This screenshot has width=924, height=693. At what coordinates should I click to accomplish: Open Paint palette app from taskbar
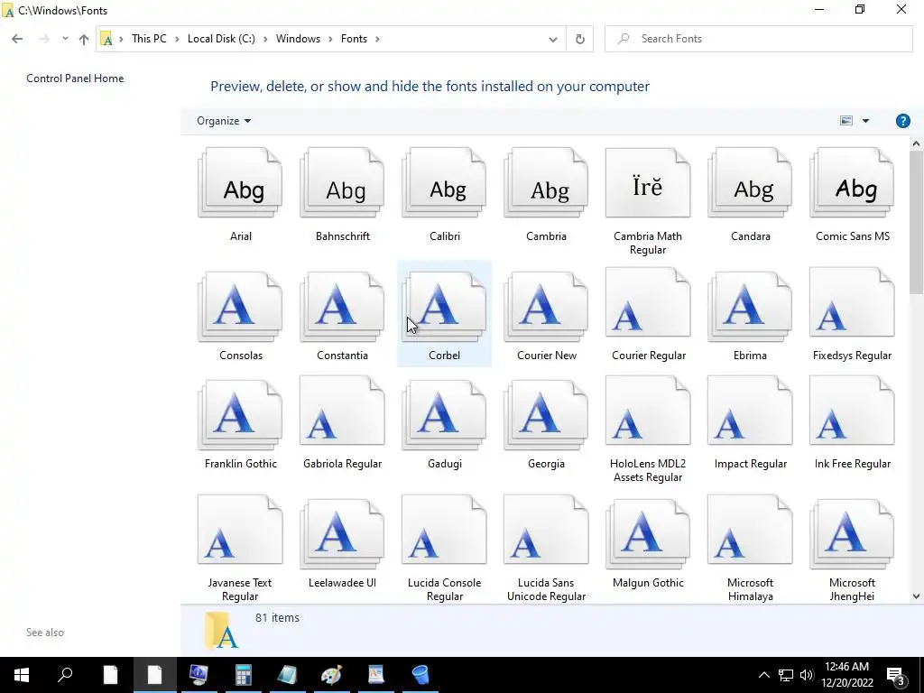[x=332, y=675]
